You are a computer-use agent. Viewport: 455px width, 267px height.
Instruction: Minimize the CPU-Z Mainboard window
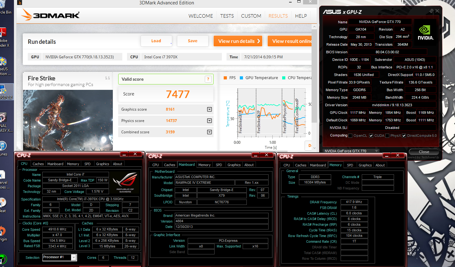coord(255,155)
